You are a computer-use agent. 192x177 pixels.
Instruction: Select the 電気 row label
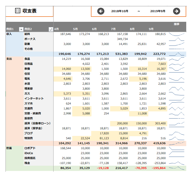[27, 79]
